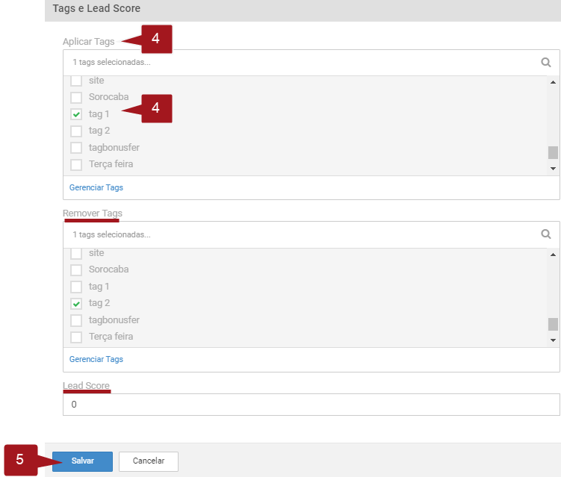Select 'Terça feira' checkbox in Aplicar Tags

(x=76, y=164)
